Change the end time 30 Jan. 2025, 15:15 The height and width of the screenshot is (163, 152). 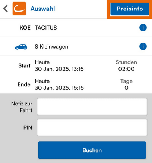(x=59, y=88)
